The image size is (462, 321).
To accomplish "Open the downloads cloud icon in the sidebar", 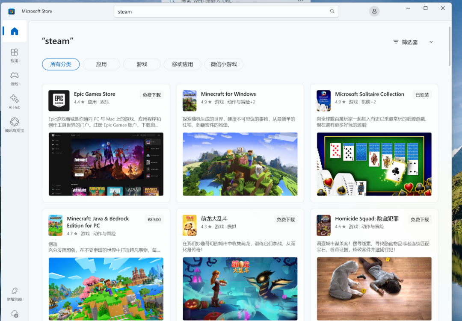I will point(15,314).
